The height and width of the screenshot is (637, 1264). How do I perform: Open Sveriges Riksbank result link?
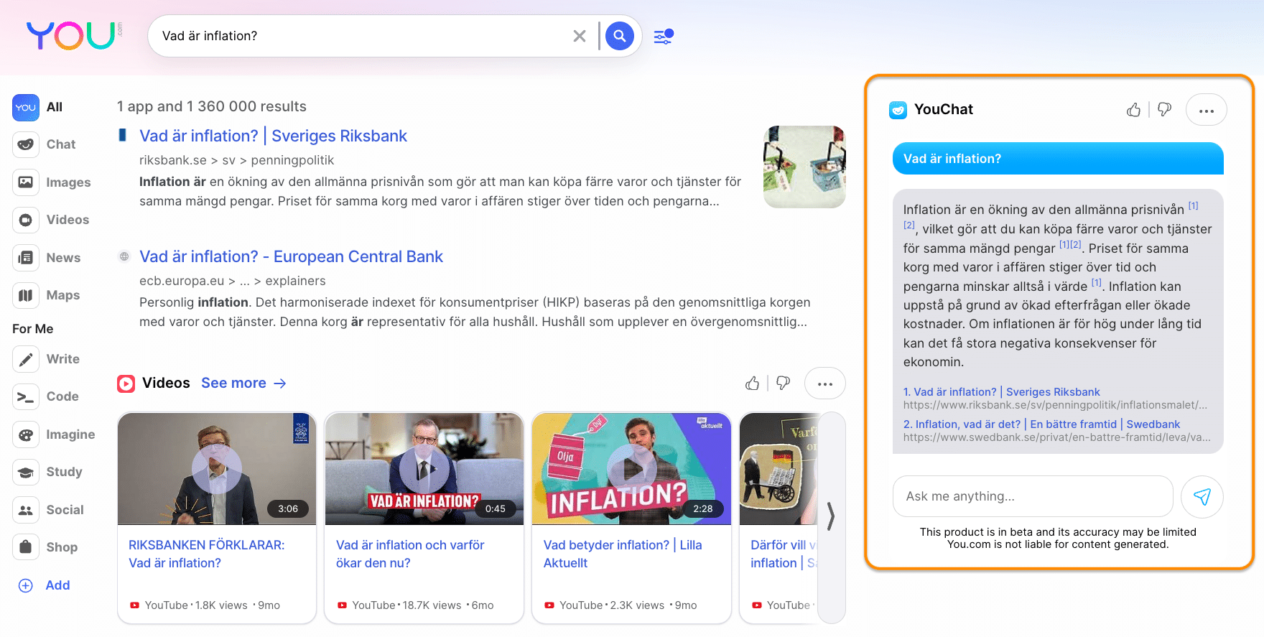pos(273,136)
